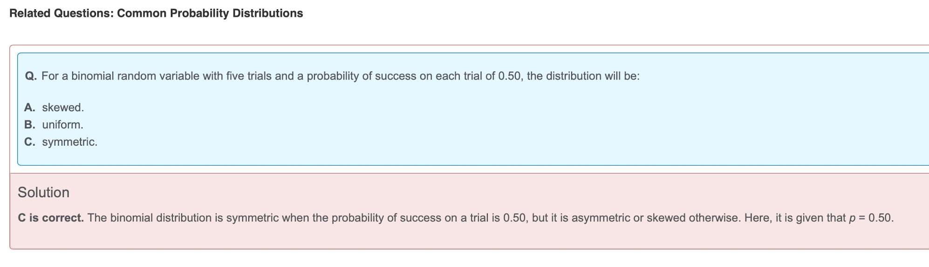Click the bold Q. question marker
The image size is (929, 267).
(x=31, y=76)
